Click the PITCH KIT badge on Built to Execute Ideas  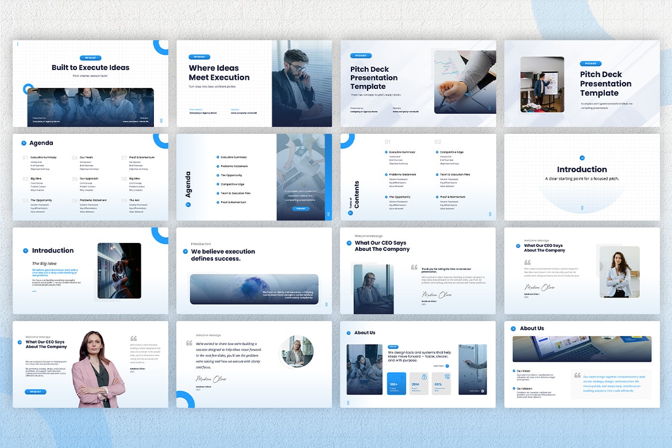tap(90, 57)
